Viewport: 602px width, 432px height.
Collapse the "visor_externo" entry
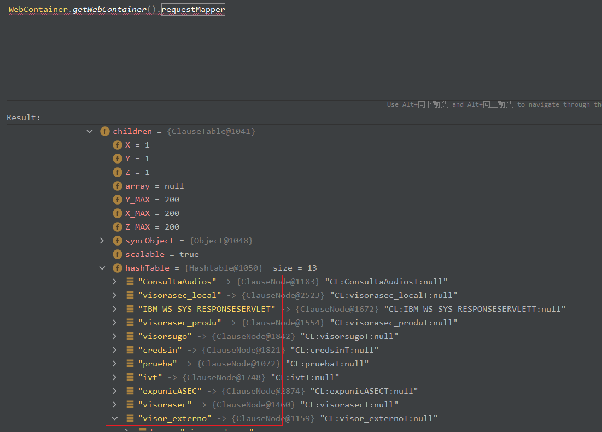tap(114, 418)
